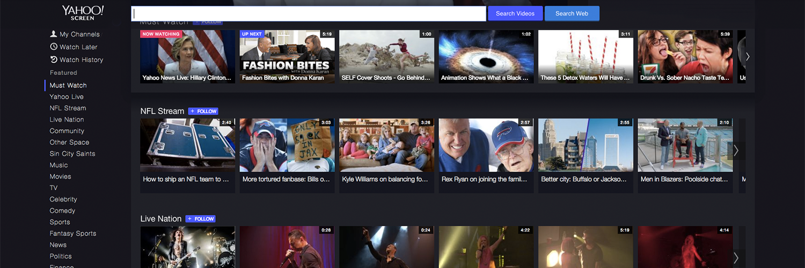Select NFL Stream in sidebar

pyautogui.click(x=68, y=108)
